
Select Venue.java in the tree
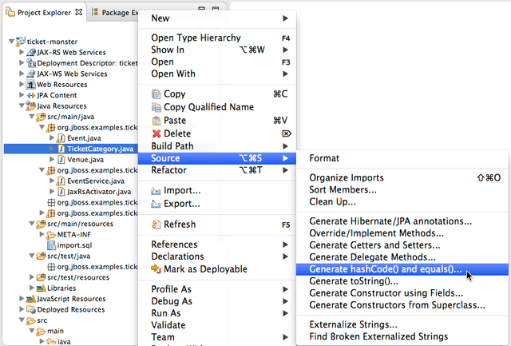[85, 159]
